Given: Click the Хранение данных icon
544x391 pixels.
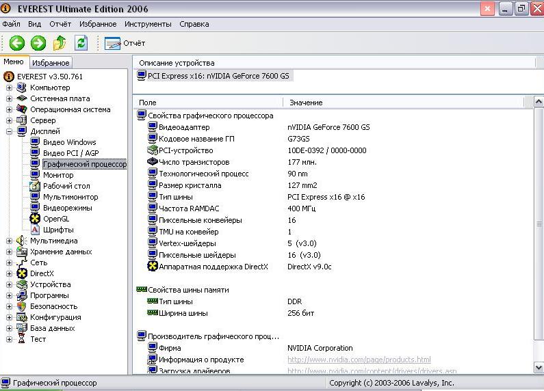Looking at the screenshot, I should pos(22,252).
